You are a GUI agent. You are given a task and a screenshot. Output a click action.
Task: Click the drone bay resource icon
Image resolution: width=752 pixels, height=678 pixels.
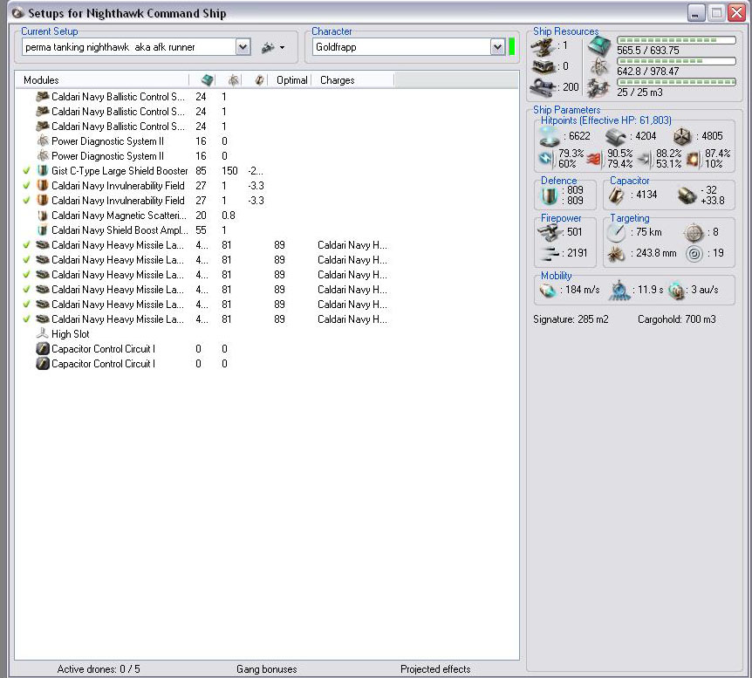point(599,88)
